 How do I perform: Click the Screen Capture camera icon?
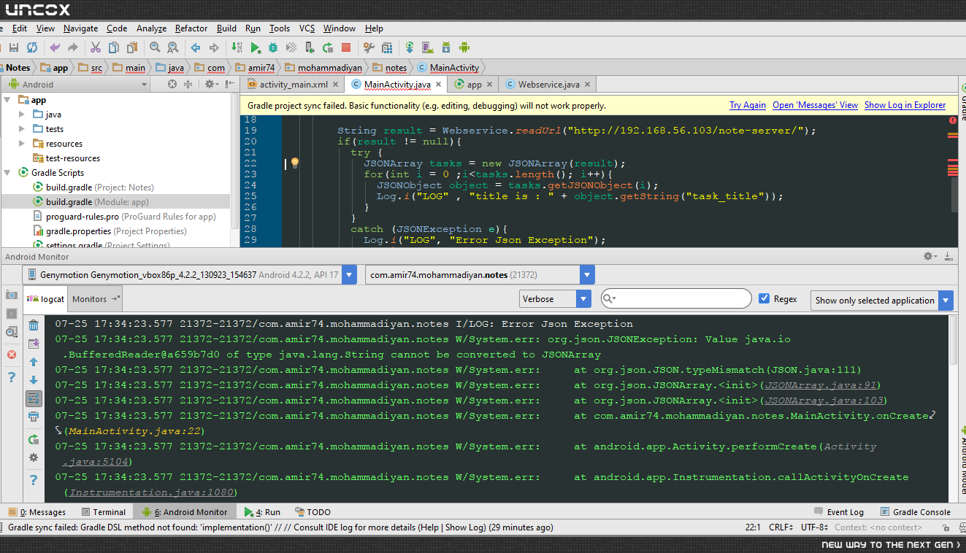[x=11, y=295]
